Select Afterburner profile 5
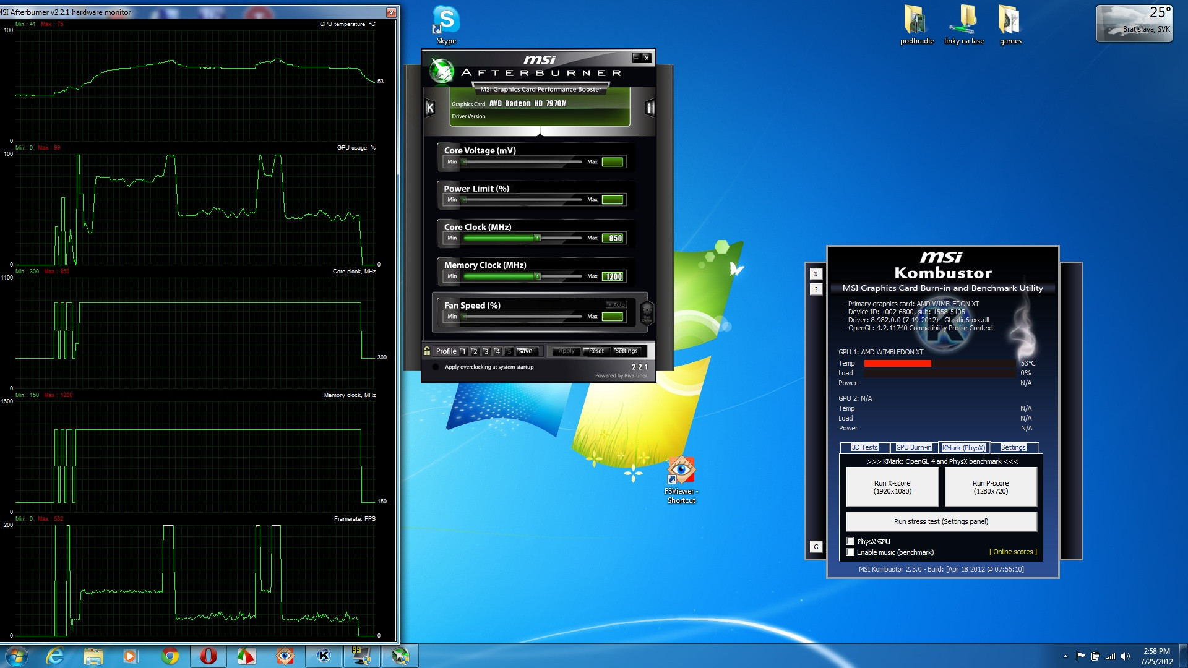Screen dimensions: 1188x668 coord(509,351)
